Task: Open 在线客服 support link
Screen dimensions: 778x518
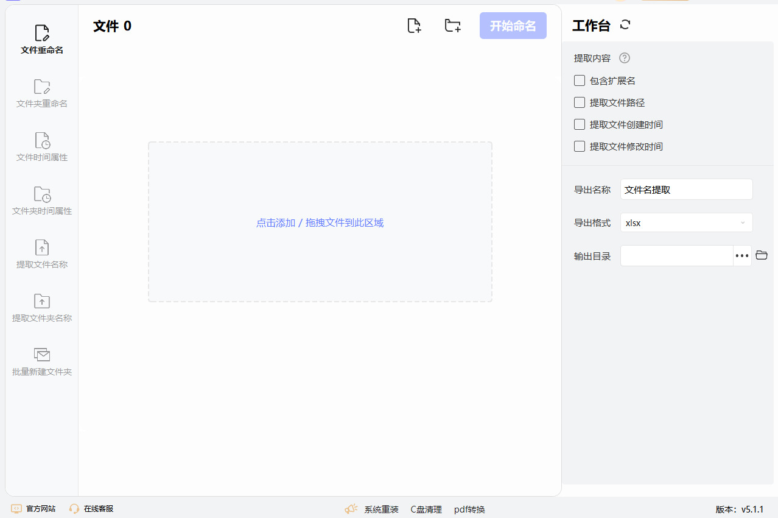Action: click(99, 509)
